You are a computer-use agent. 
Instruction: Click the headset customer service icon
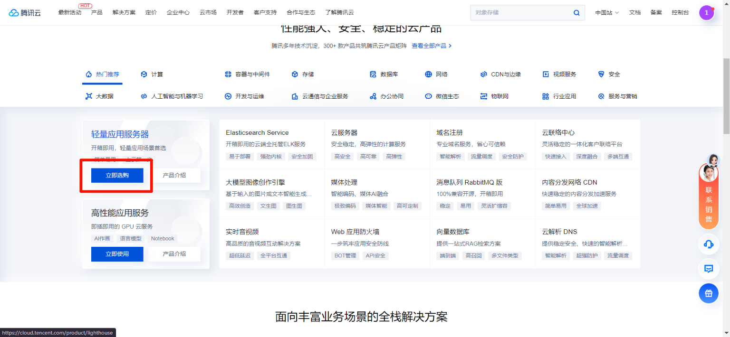708,244
